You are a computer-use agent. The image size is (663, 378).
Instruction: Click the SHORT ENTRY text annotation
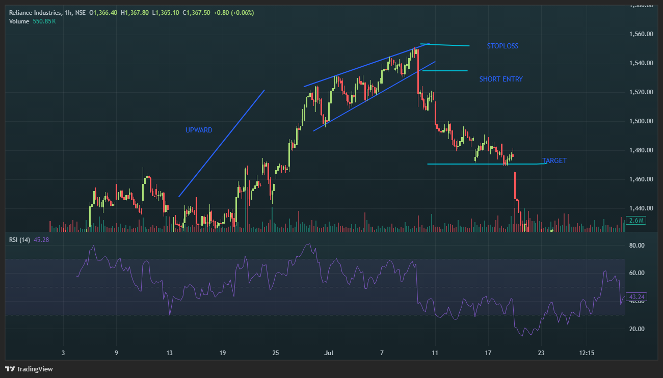coord(500,79)
